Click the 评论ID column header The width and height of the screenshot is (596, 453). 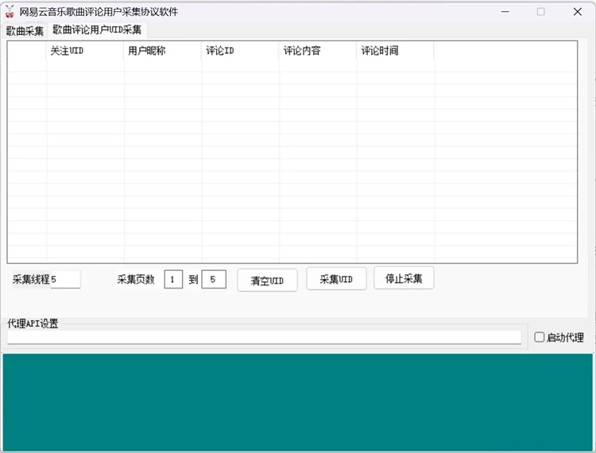click(x=240, y=51)
